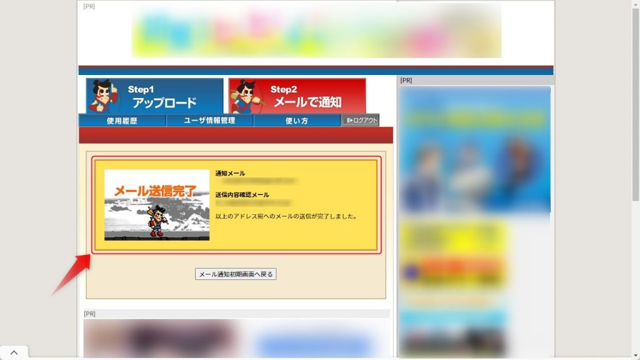Click the samurai mascot on Step2
This screenshot has width=640, height=360.
click(x=246, y=96)
